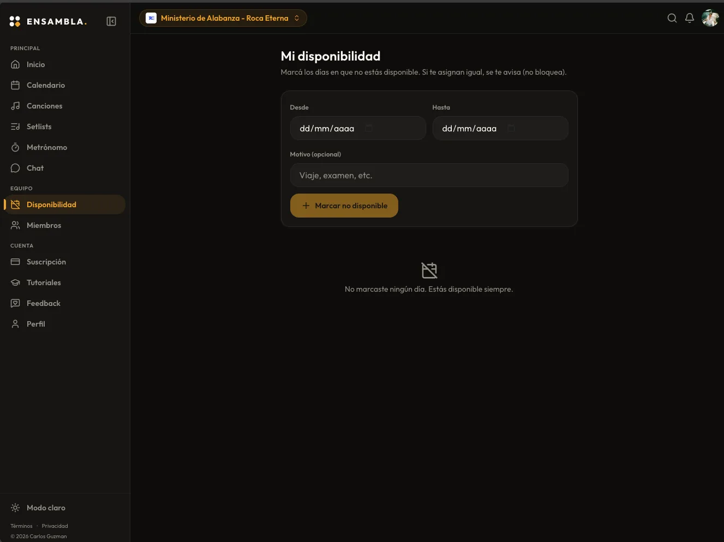Open notifications bell icon
724x542 pixels.
[690, 18]
